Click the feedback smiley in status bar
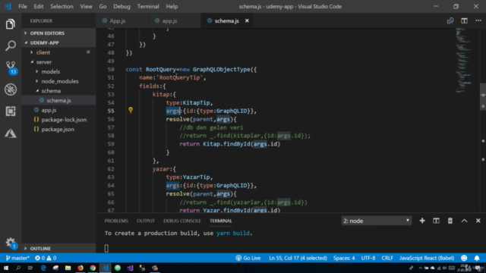Screen dimensions: 486x273 464,258
